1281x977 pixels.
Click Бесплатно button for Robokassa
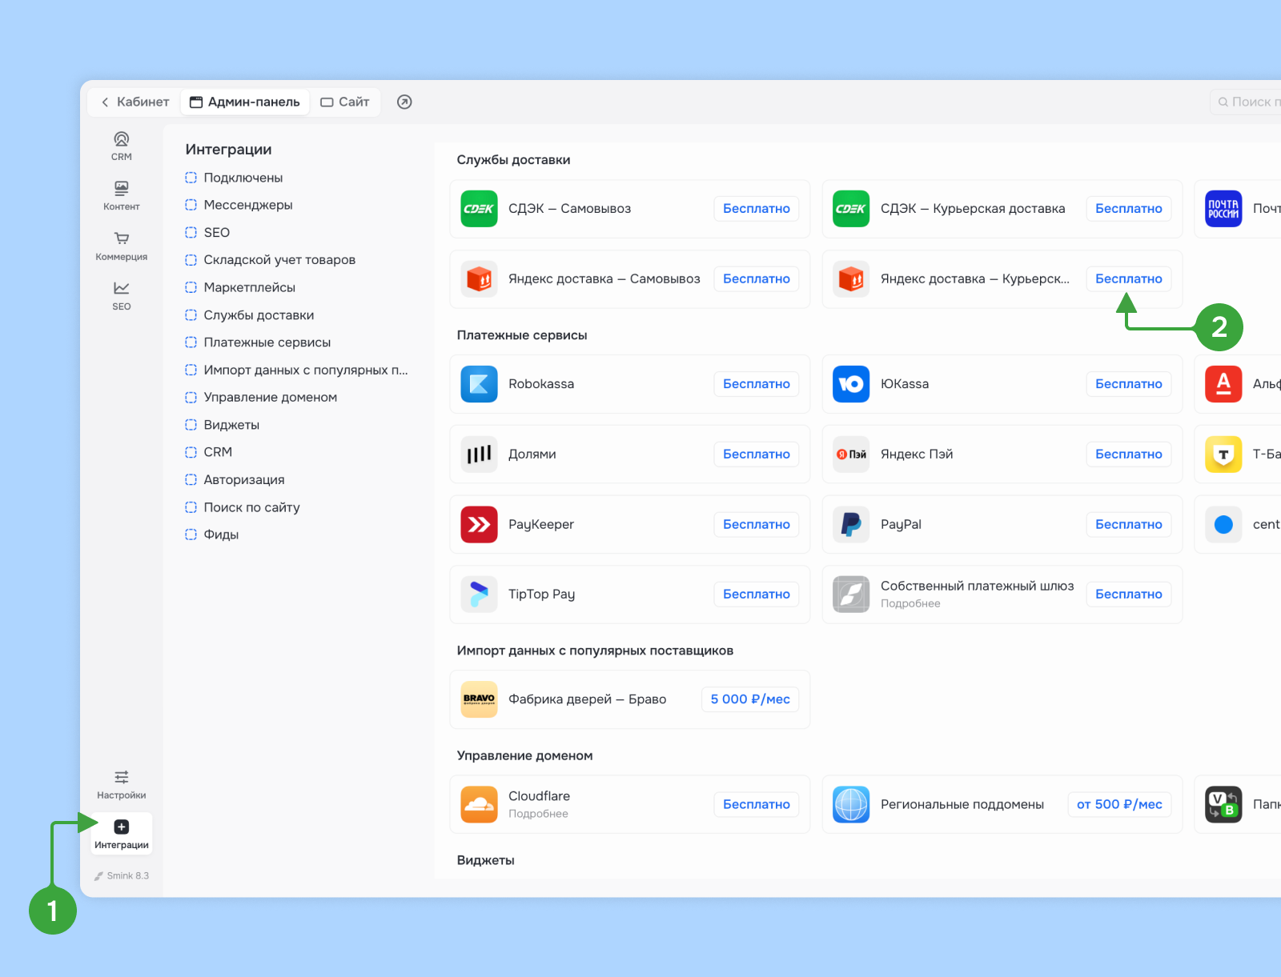[x=757, y=384]
